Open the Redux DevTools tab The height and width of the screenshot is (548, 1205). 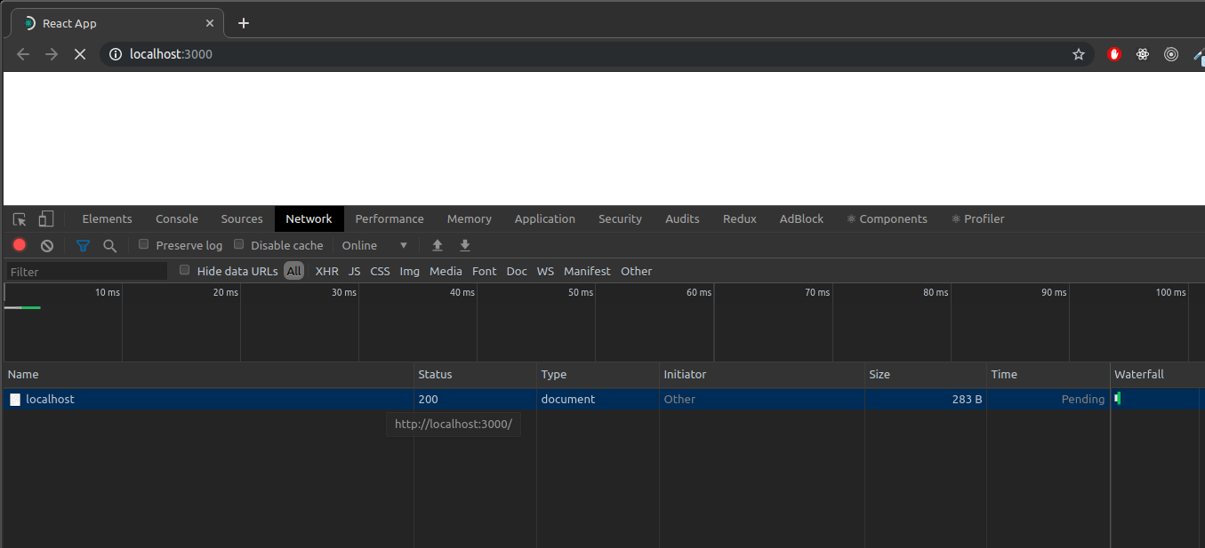(739, 218)
